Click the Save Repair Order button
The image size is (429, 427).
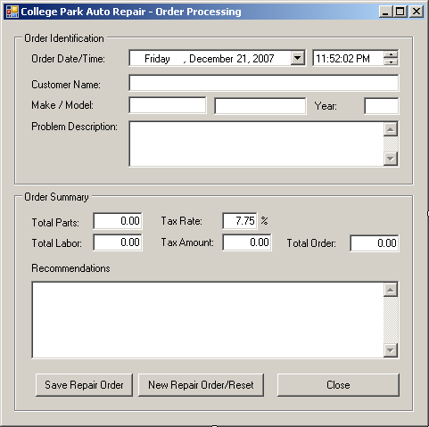84,385
